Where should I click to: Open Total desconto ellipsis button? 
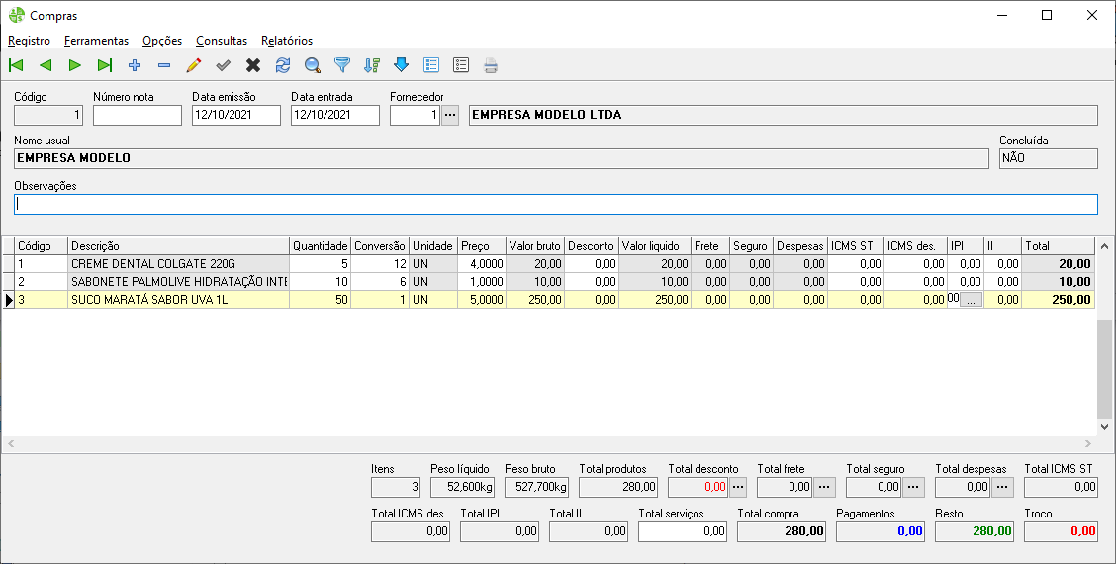[737, 487]
